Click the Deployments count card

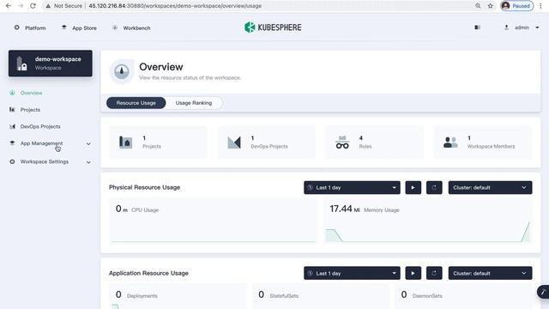(x=178, y=296)
